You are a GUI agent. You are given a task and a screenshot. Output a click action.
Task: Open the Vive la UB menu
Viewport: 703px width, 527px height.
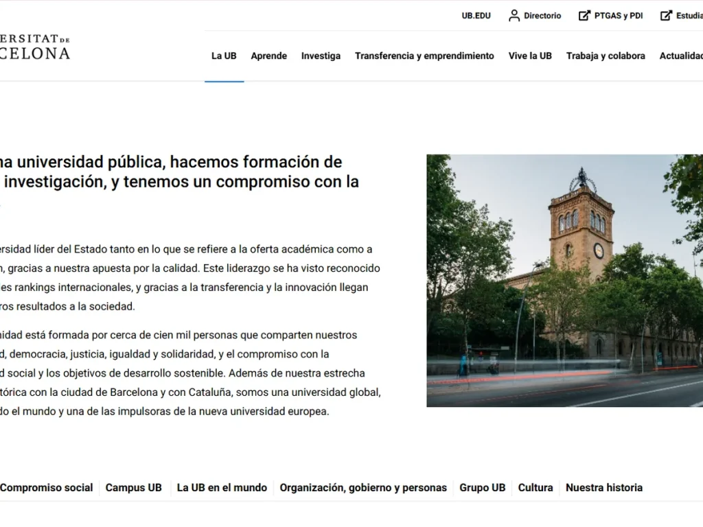tap(530, 56)
